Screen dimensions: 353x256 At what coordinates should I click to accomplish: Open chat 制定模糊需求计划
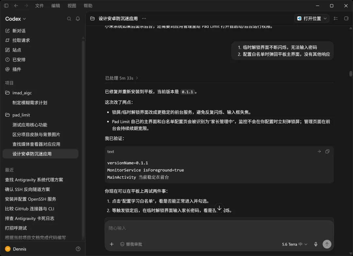point(30,102)
